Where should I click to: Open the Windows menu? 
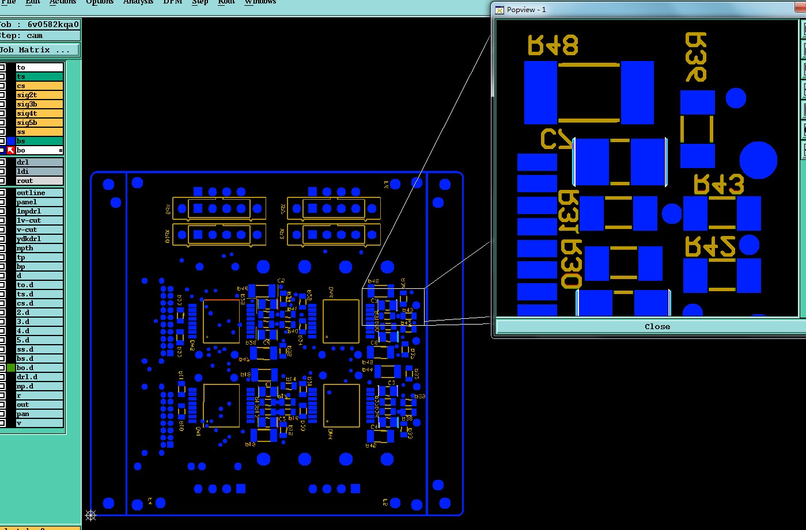(x=260, y=2)
